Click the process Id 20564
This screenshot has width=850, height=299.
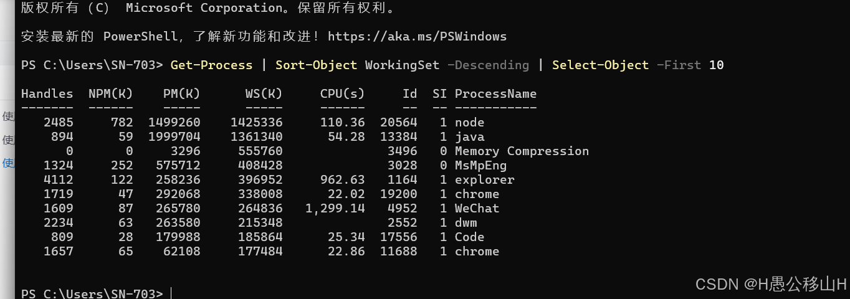coord(399,122)
